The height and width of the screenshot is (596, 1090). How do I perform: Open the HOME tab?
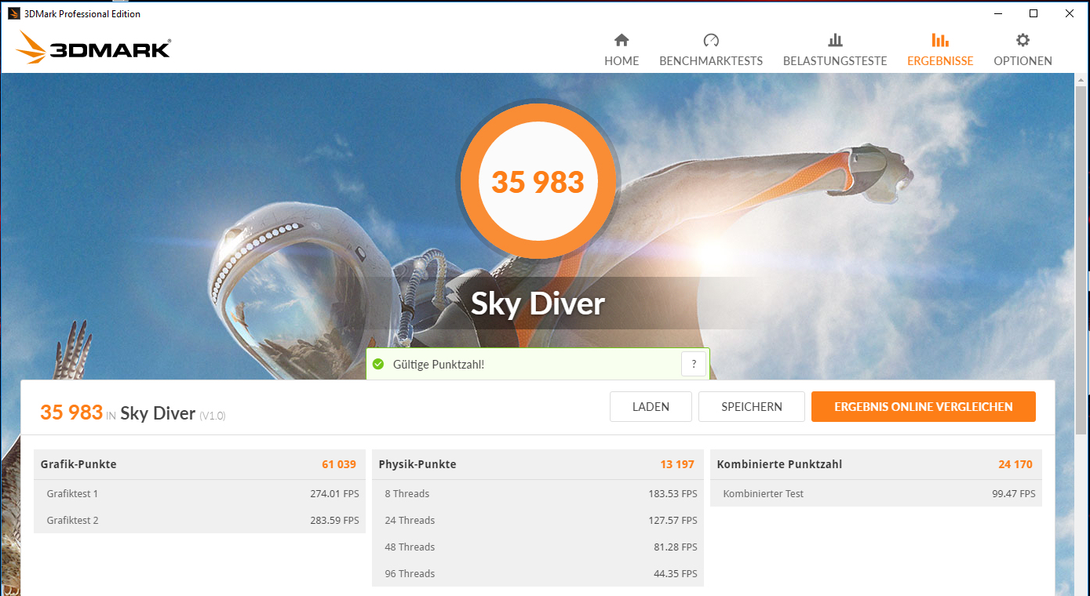pos(622,49)
